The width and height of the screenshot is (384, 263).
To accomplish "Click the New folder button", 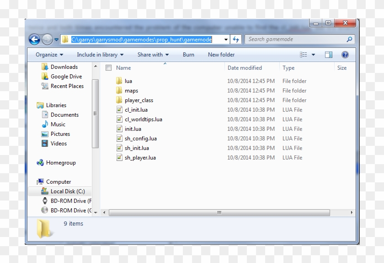I will (x=221, y=55).
